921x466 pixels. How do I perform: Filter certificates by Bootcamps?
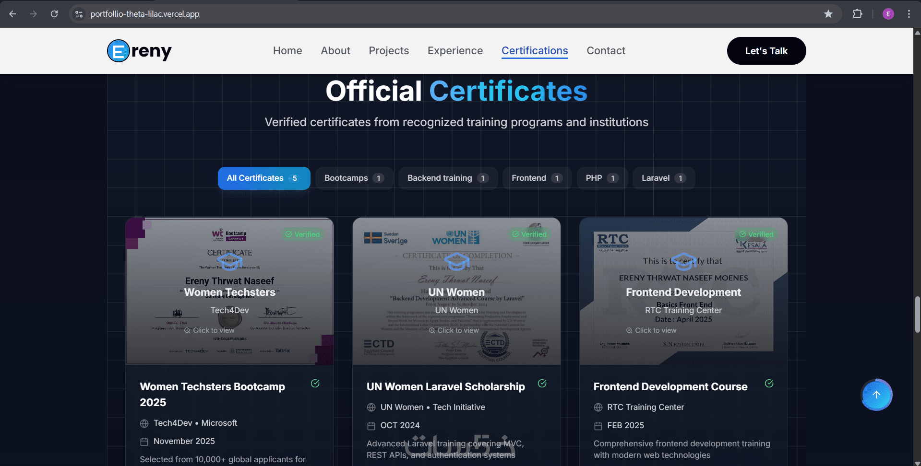[354, 178]
